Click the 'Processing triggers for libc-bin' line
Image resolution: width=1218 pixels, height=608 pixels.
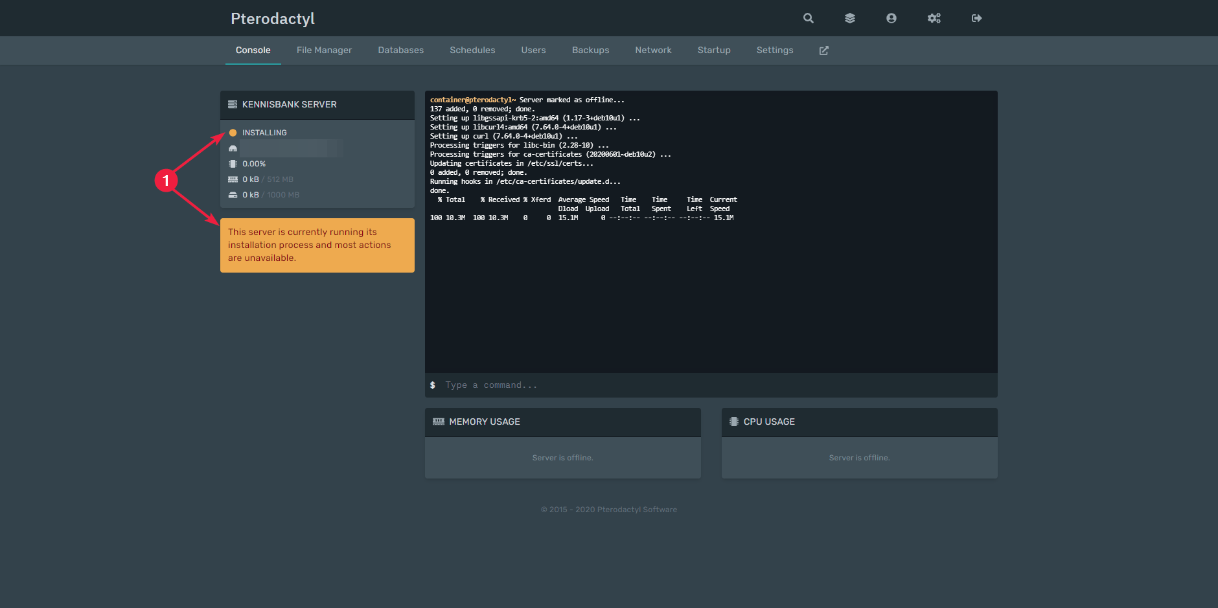(520, 145)
